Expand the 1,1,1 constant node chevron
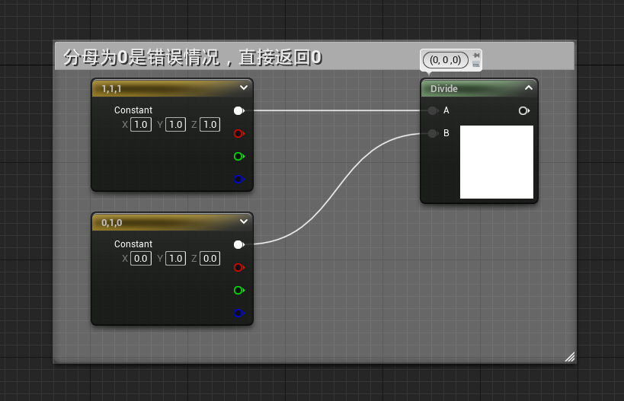 [x=244, y=88]
